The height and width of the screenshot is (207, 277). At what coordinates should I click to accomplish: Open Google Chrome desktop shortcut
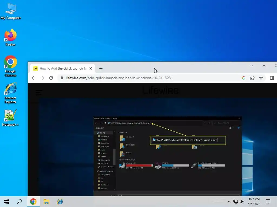click(x=11, y=66)
